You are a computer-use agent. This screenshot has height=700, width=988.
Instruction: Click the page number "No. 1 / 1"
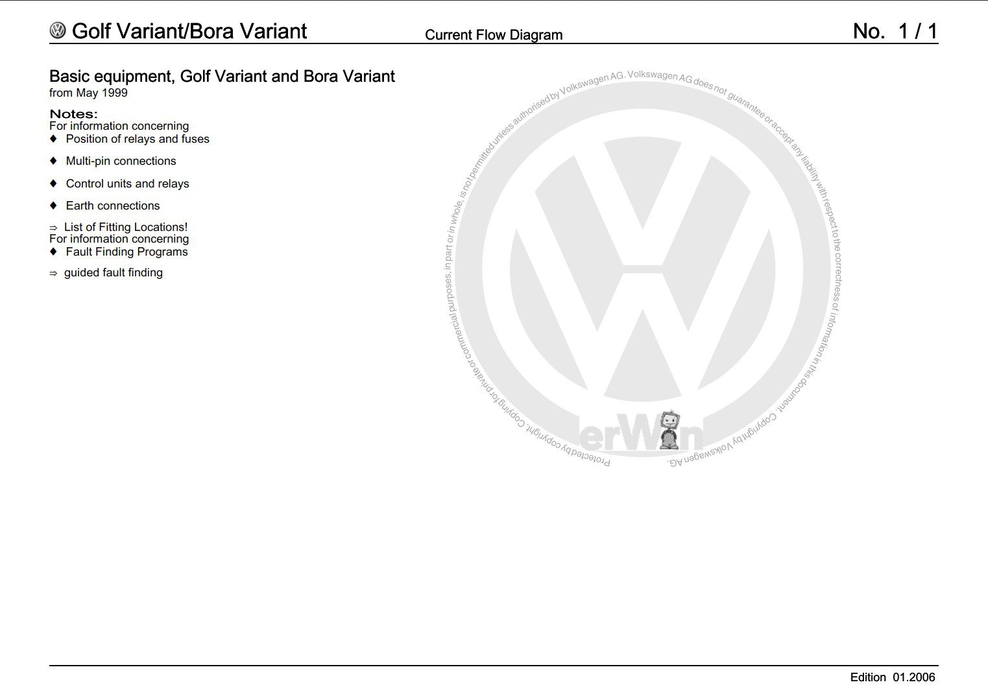(x=895, y=31)
